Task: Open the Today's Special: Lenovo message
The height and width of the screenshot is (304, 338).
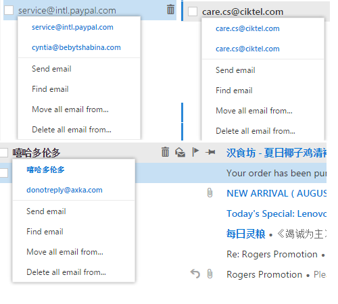Action: tap(276, 213)
